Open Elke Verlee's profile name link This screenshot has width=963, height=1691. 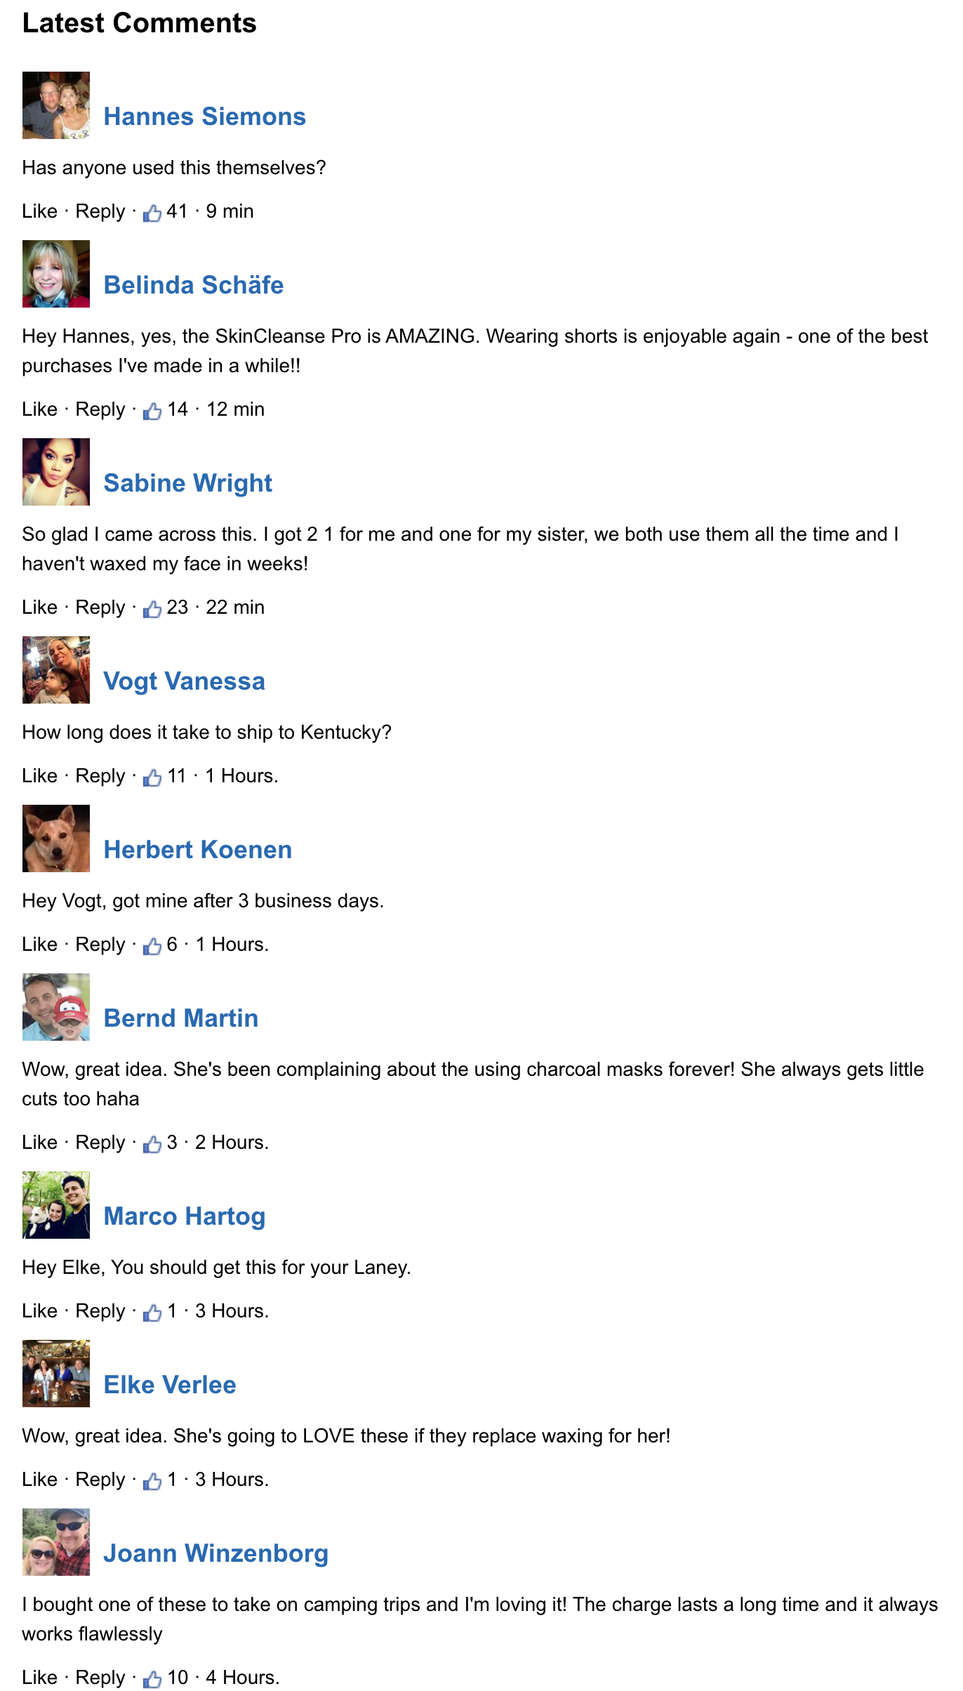coord(170,1385)
